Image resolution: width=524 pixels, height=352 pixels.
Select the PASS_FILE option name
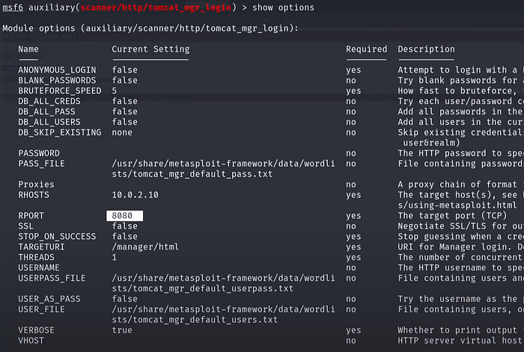coord(41,163)
